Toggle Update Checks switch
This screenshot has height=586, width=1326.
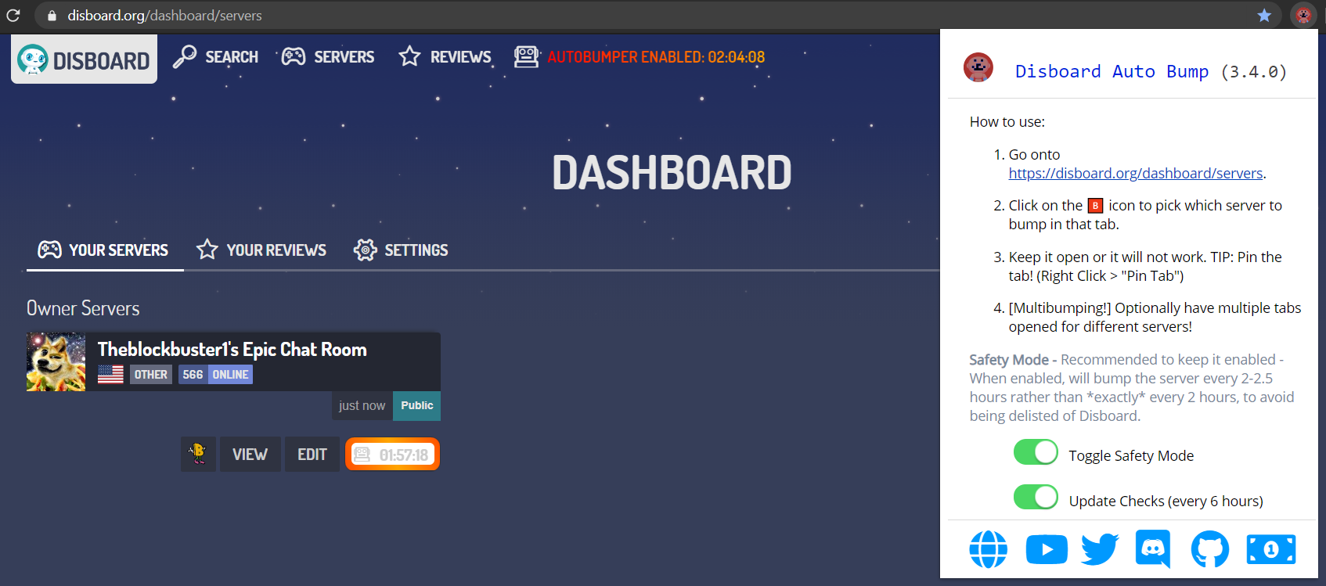click(1036, 497)
